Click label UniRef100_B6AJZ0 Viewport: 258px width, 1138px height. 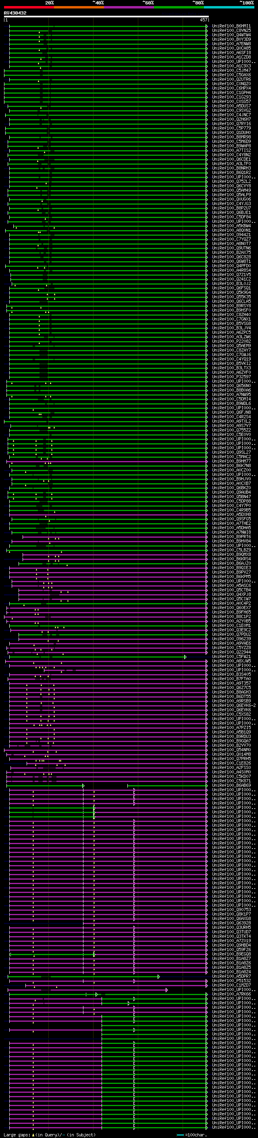click(x=231, y=563)
